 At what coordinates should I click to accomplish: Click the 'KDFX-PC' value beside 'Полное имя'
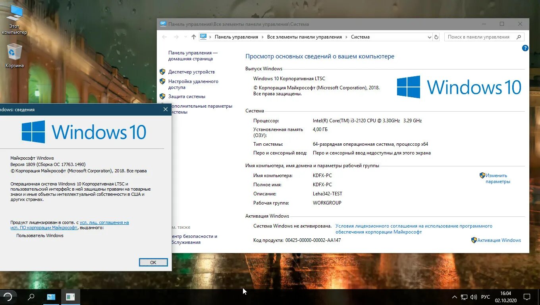coord(322,185)
